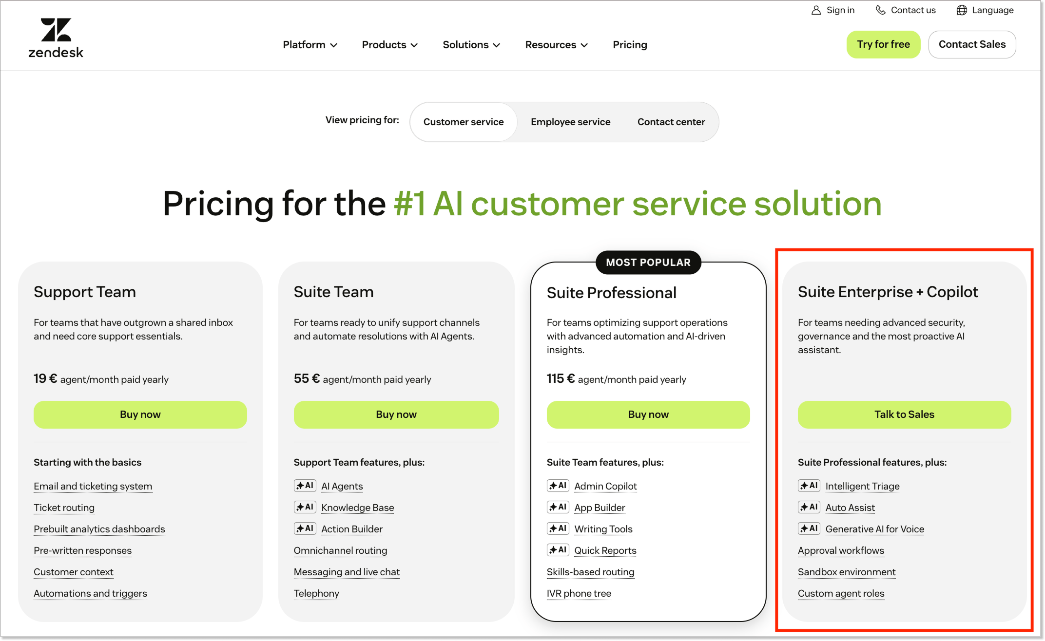Screen dimensions: 1045x641
Task: Click the AI badge beside Generative AI for Voice
Action: pyautogui.click(x=809, y=528)
